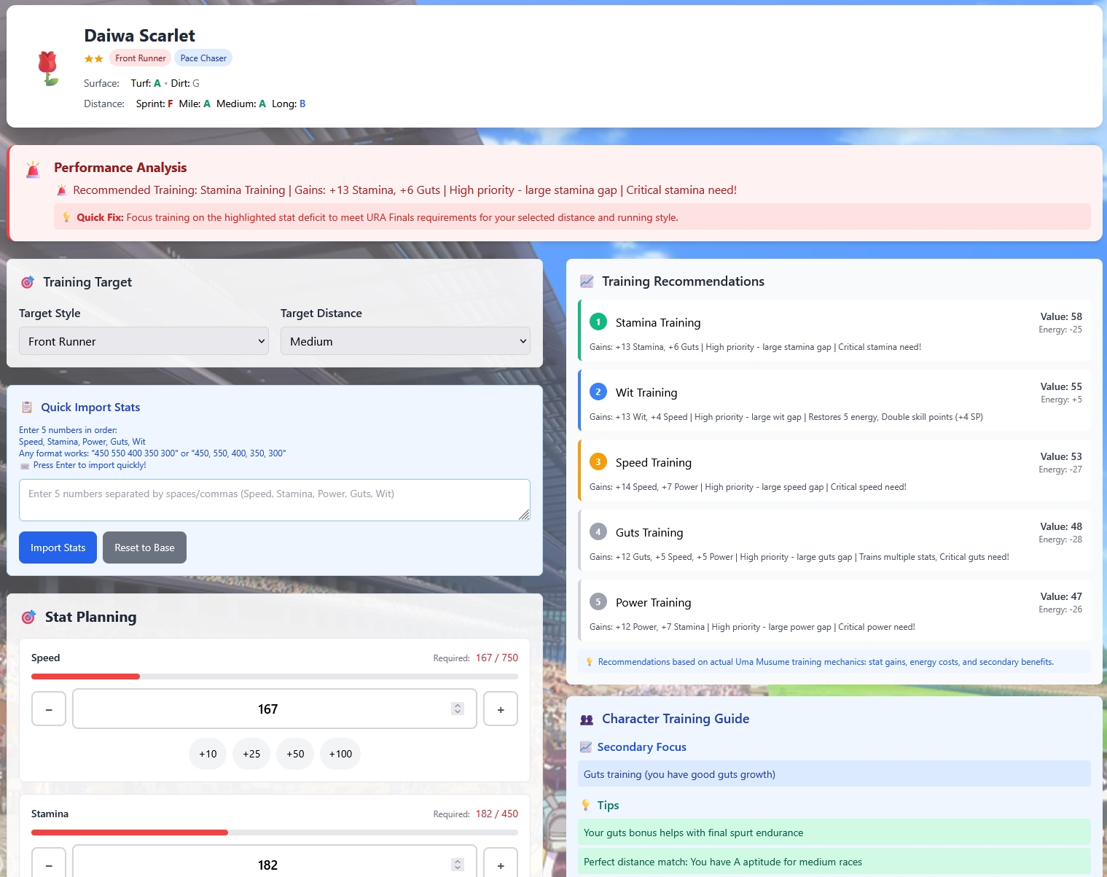
Task: Click the Speed field spinner arrows
Action: 458,709
